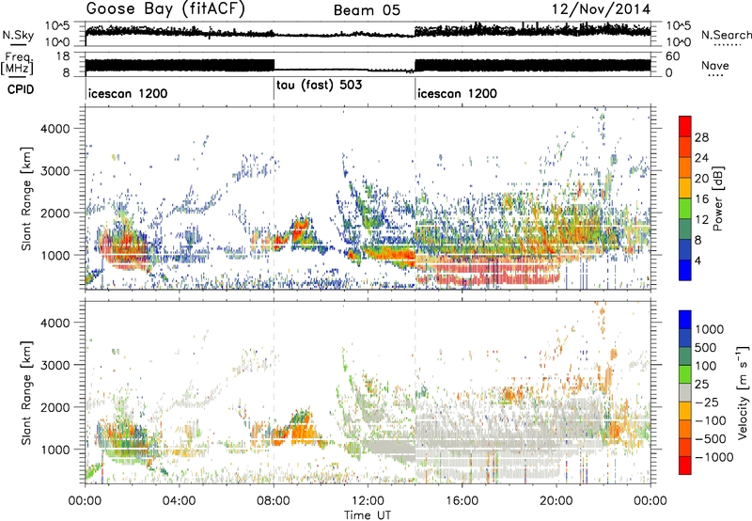Click the 08:00 time tick label
The image size is (752, 521).
[274, 501]
